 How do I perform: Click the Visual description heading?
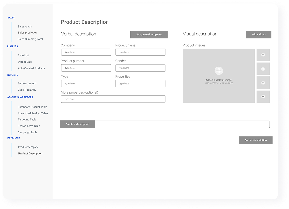(x=200, y=34)
